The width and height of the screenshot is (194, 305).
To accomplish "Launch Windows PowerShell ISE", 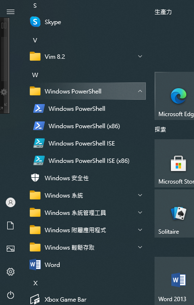I will coord(87,144).
